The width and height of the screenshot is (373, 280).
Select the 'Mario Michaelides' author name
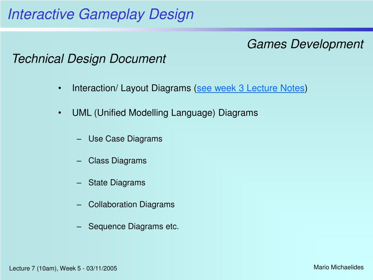tap(338, 267)
